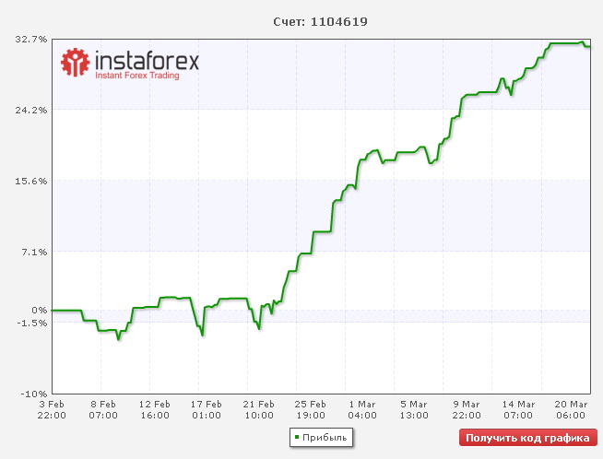
Task: Click the 'instaforex' logo wordmark
Action: pos(147,60)
